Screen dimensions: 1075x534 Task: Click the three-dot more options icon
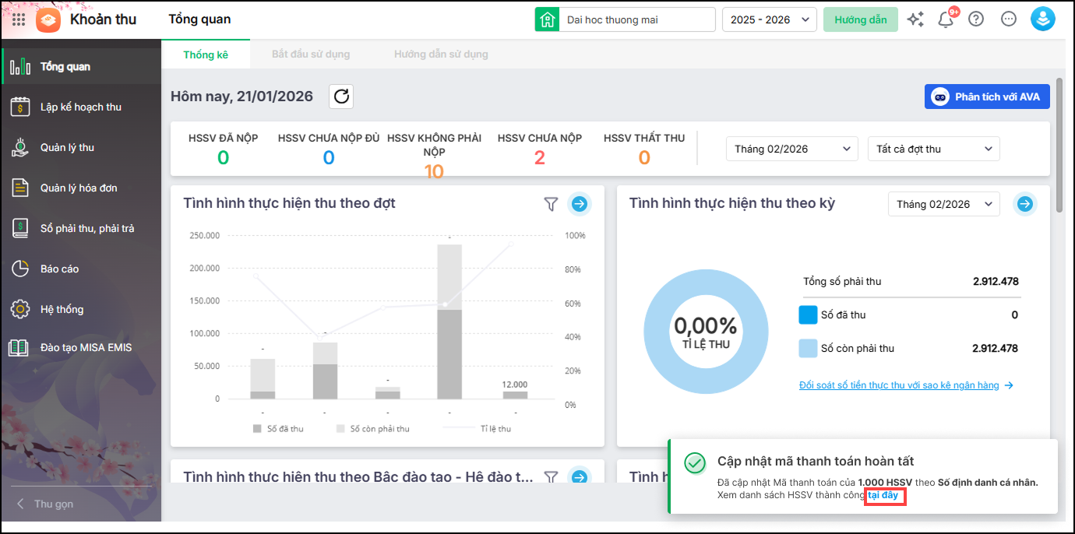pyautogui.click(x=1009, y=19)
